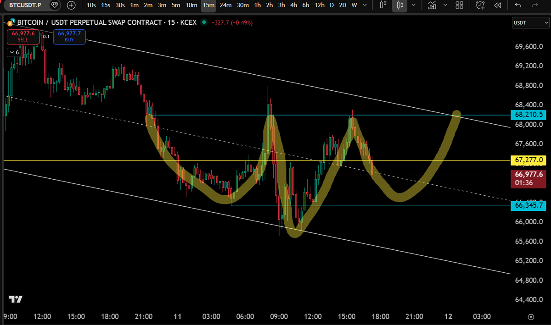The image size is (551, 325).
Task: Click the 15:00 time label after 12:00 on the 11th
Action: click(347, 316)
